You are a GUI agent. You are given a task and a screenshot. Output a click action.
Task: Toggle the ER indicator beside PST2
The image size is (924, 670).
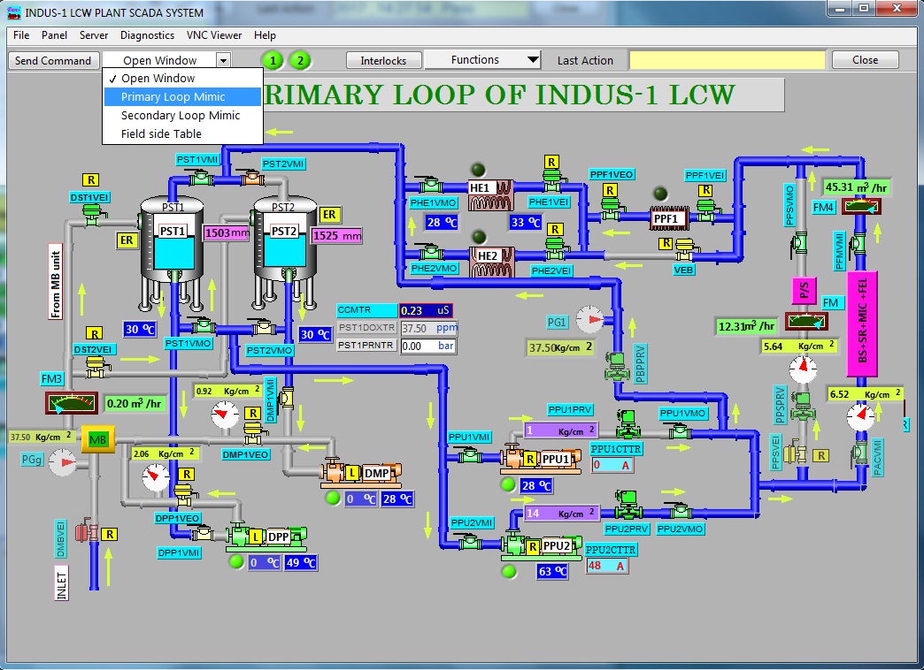pos(329,214)
